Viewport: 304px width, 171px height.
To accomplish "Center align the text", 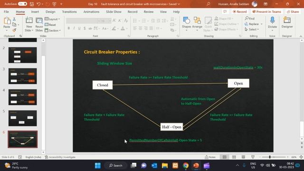I will [141, 28].
